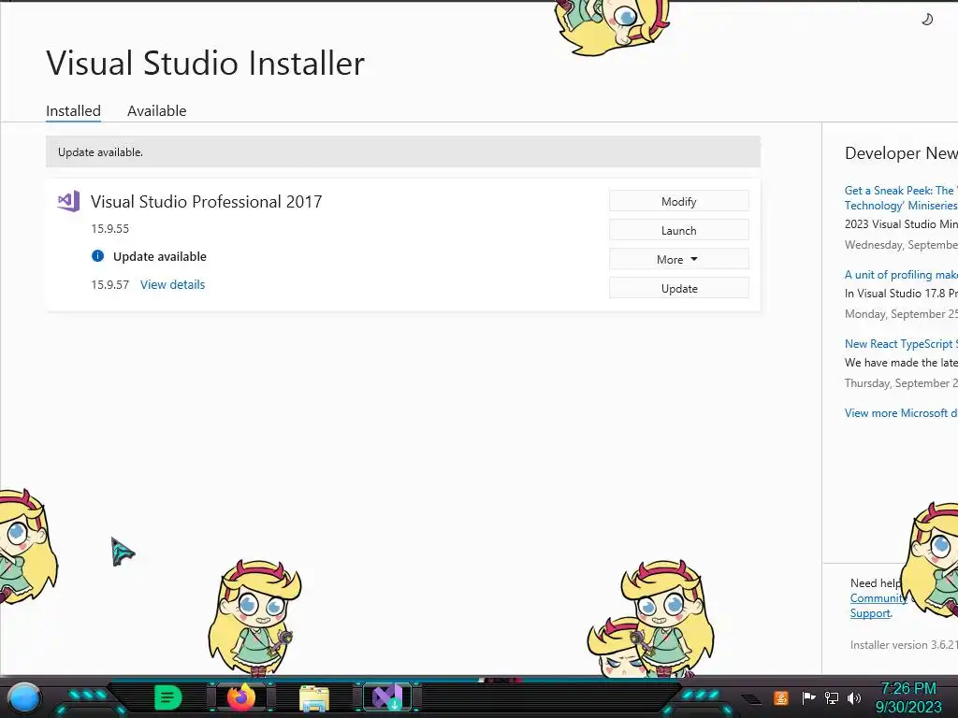Open the Community help link
The height and width of the screenshot is (718, 958).
(x=878, y=598)
